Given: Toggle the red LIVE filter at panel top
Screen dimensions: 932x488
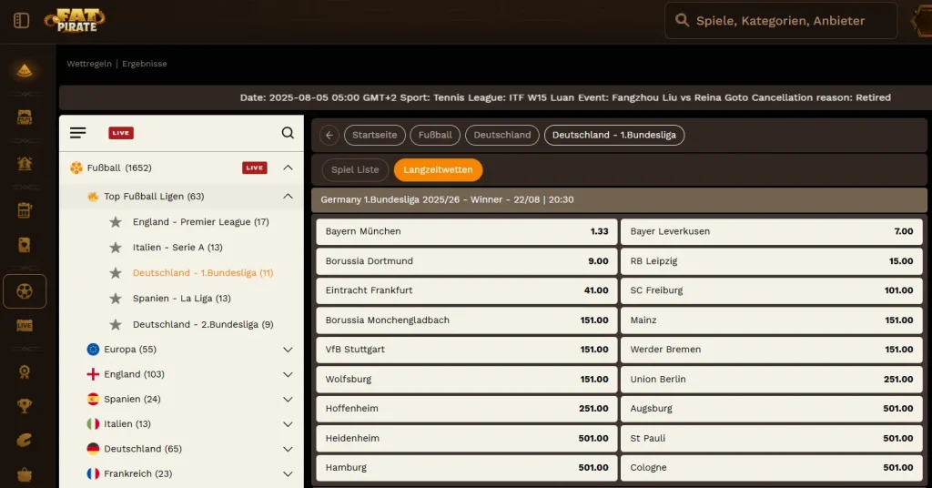Looking at the screenshot, I should click(x=121, y=133).
